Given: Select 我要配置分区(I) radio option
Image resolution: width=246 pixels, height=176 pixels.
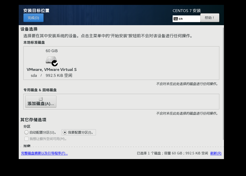Looking at the screenshot, I should 78,132.
